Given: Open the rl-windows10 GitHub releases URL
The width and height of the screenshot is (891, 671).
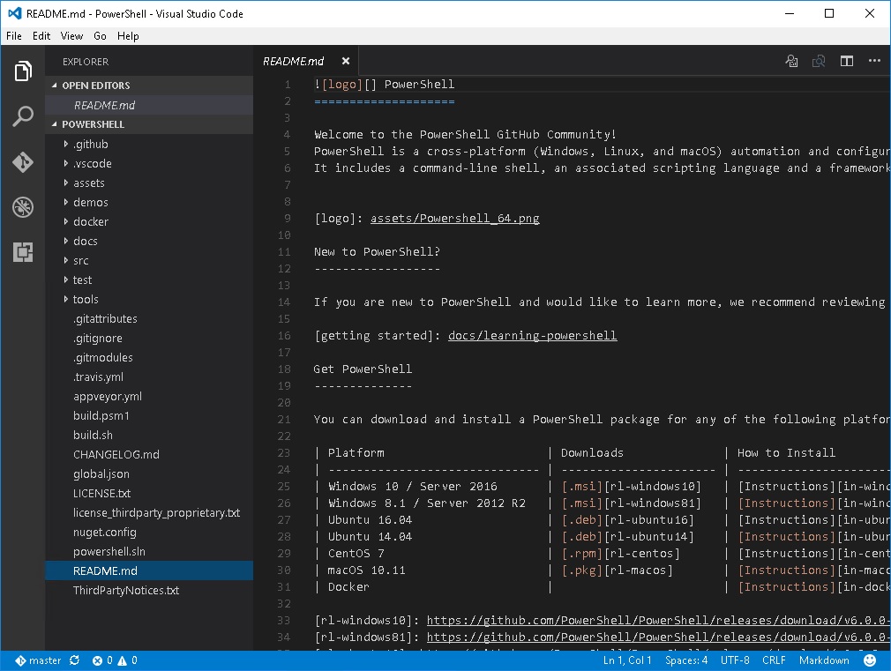Looking at the screenshot, I should coord(658,620).
